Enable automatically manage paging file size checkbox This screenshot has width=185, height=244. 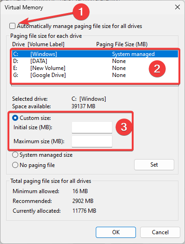[12, 26]
